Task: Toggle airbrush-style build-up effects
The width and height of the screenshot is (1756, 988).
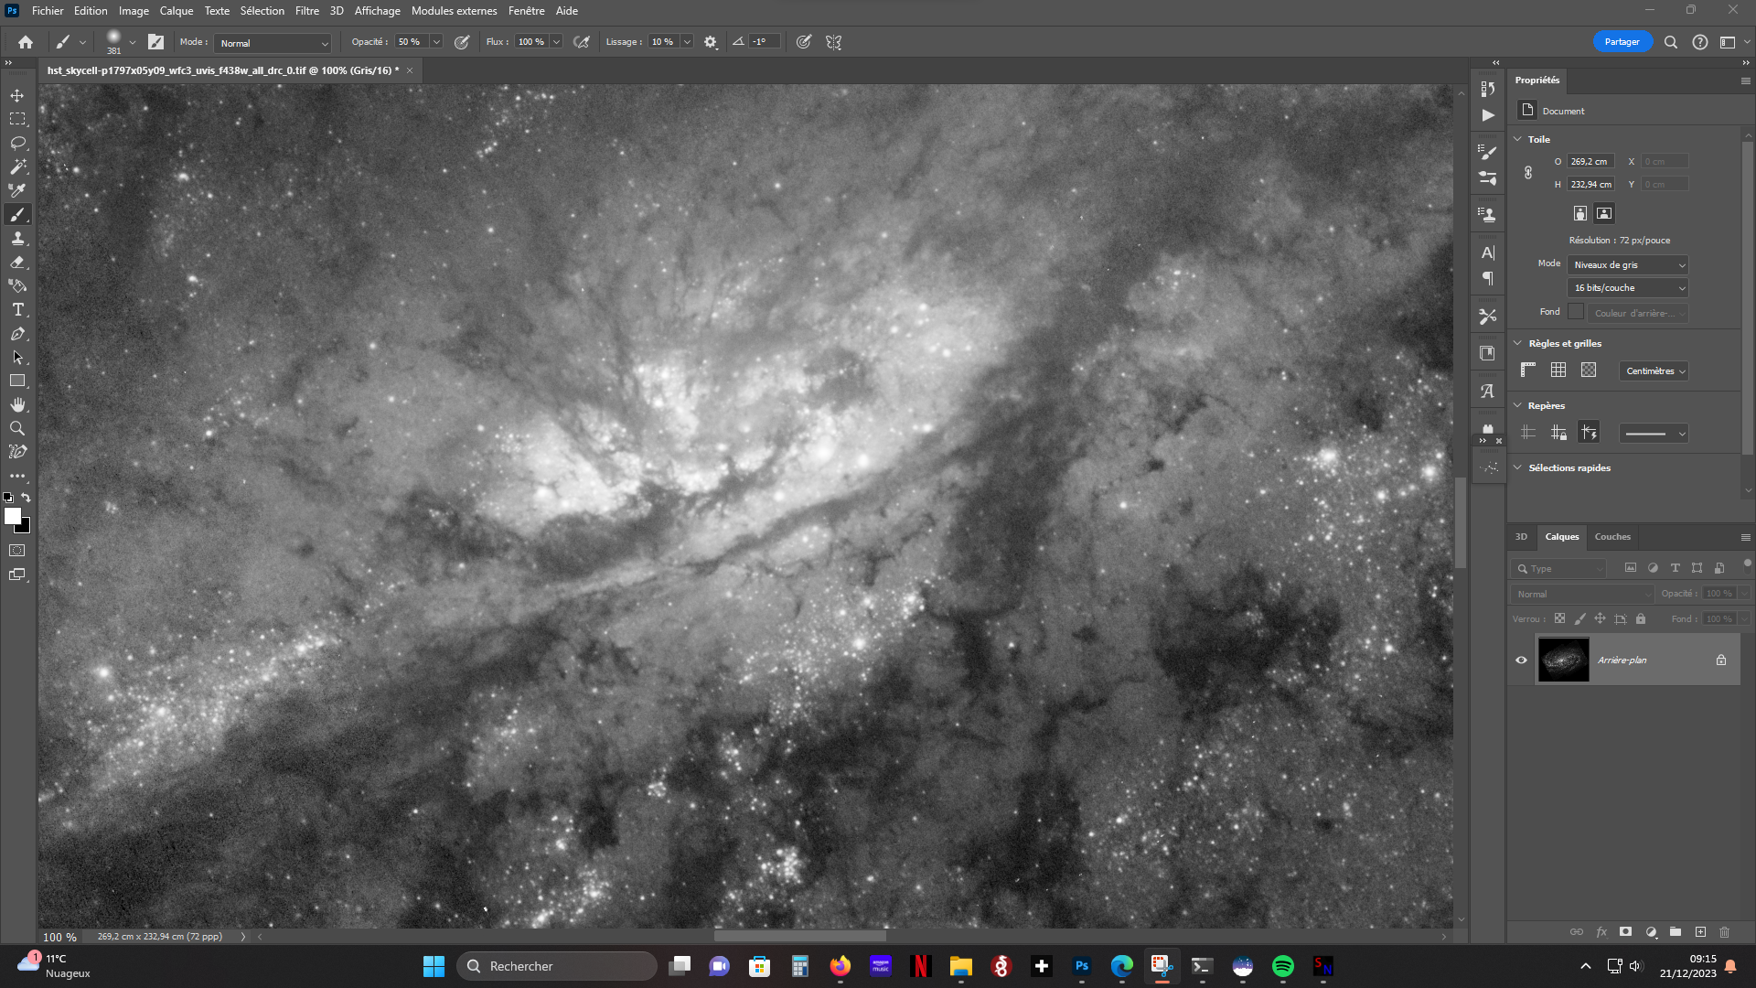Action: [582, 42]
